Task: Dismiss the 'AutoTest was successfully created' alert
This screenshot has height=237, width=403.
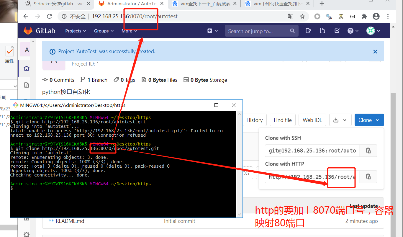Action: tap(375, 52)
